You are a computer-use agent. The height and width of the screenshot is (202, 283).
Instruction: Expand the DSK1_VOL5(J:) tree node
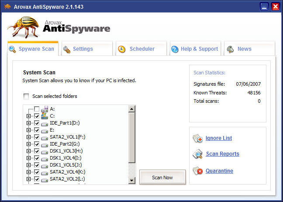[x=28, y=165]
